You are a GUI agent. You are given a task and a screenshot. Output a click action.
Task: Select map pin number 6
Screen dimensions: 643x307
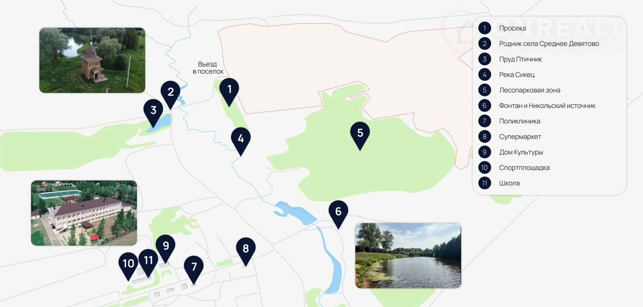338,214
